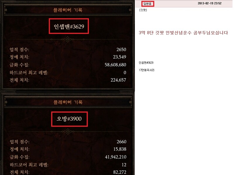Viewport: 234px width, 175px height.
Task: Click the red 3막 8단 깃팟 headline
Action: pos(183,33)
